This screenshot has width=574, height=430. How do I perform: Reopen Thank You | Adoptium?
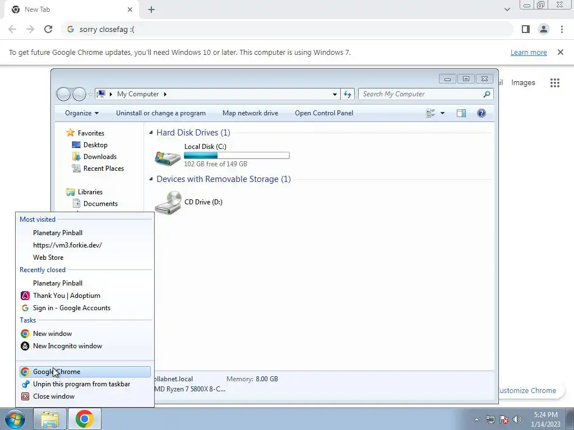67,296
